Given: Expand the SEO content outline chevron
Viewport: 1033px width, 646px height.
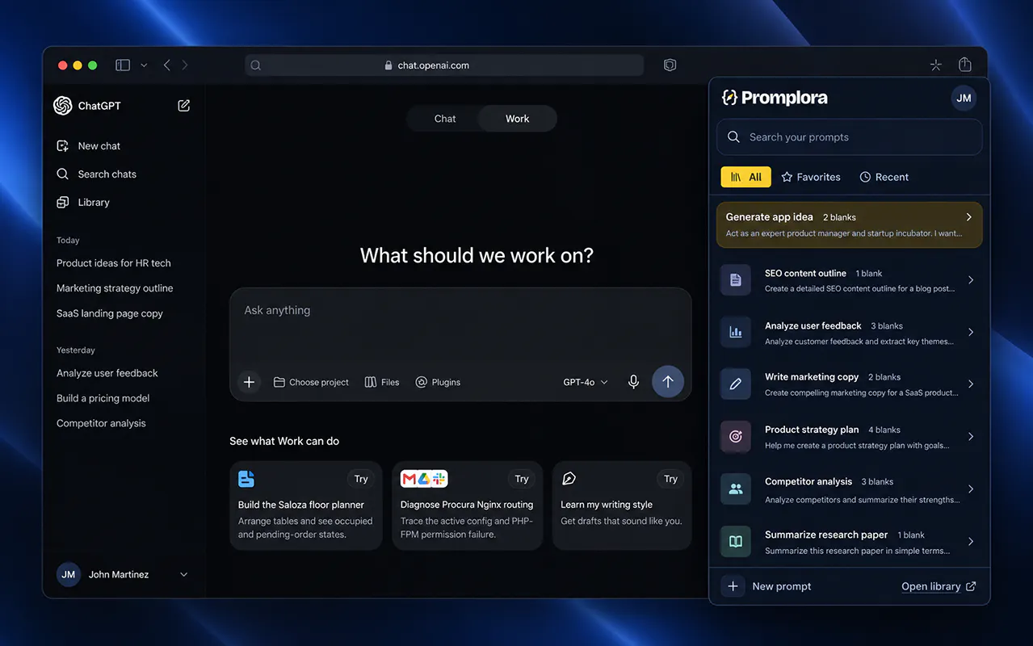Looking at the screenshot, I should [971, 280].
